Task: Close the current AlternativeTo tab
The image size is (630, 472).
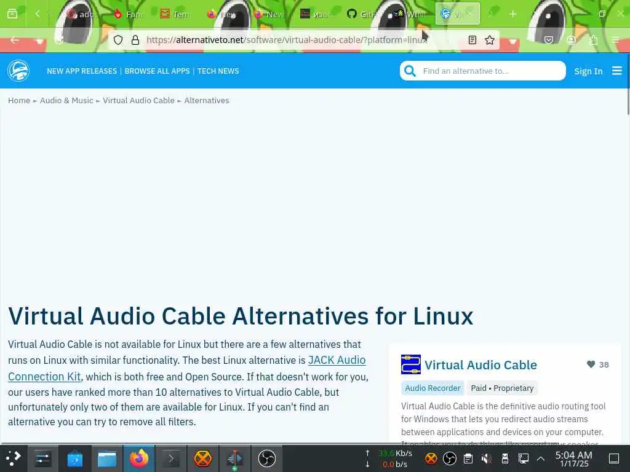Action: tap(469, 14)
